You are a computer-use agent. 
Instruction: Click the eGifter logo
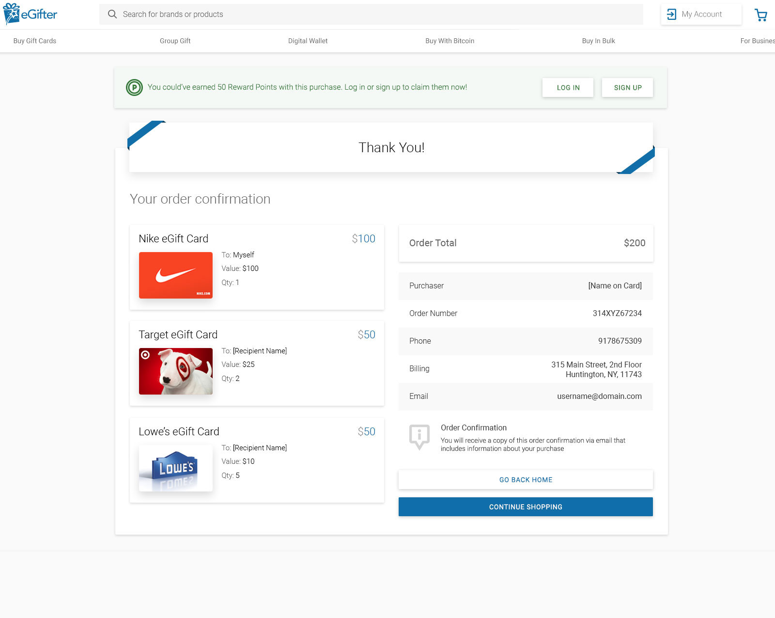click(x=30, y=14)
